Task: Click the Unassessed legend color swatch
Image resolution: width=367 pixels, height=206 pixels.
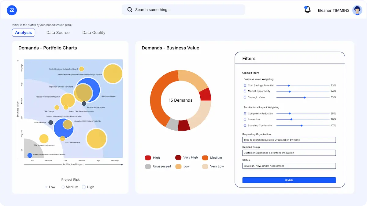Action: click(x=148, y=166)
